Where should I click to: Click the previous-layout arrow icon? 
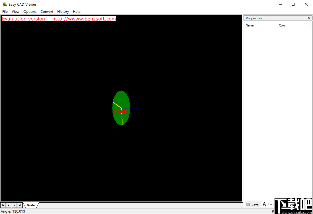9,205
